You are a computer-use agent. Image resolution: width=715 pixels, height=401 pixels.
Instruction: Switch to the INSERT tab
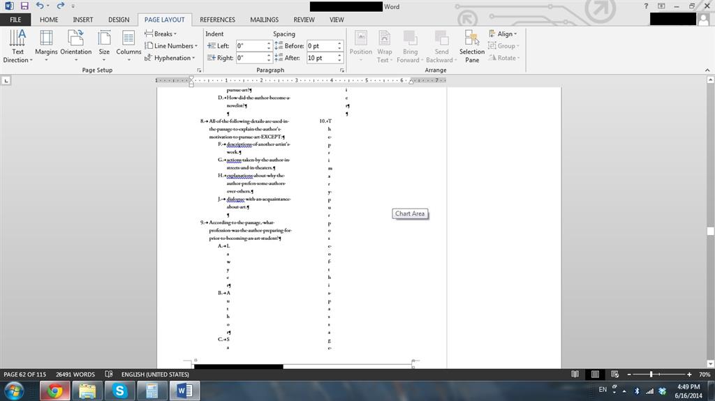(x=82, y=20)
